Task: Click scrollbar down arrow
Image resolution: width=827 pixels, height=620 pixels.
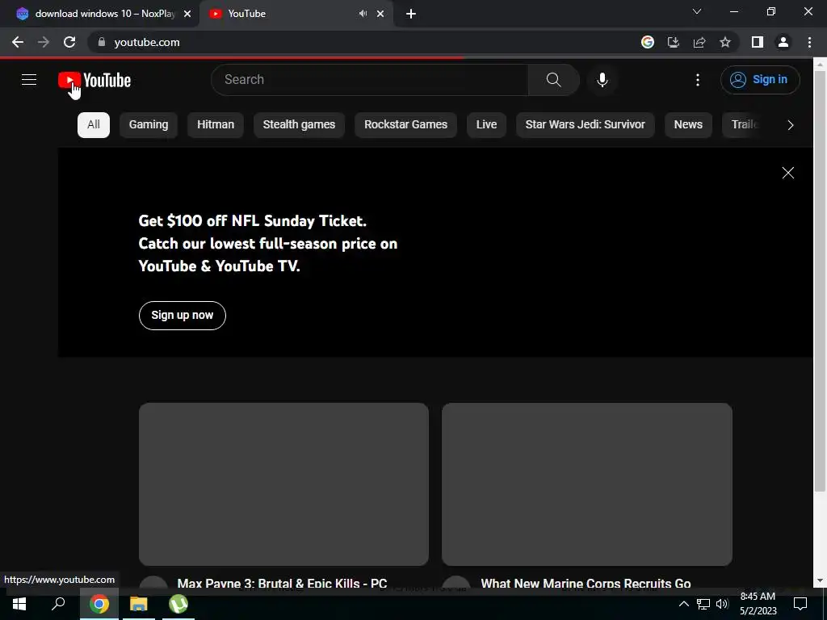Action: point(820,580)
